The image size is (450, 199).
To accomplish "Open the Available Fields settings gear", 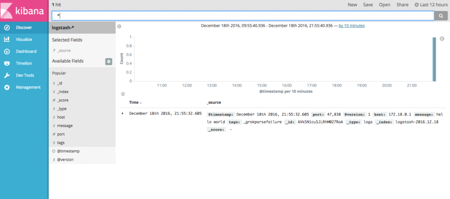I will click(x=109, y=62).
